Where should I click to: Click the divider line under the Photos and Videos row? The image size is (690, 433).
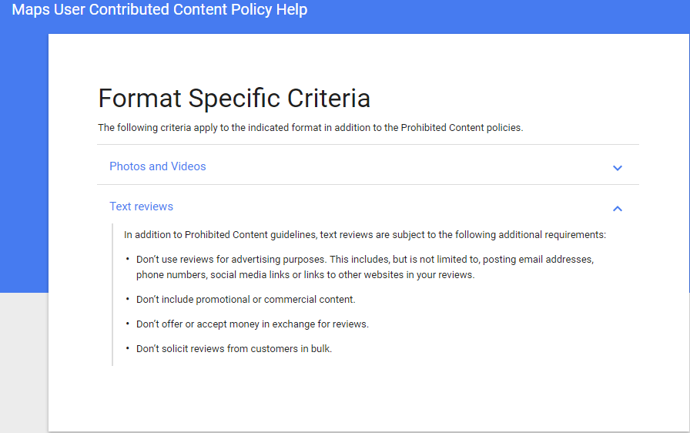click(368, 184)
